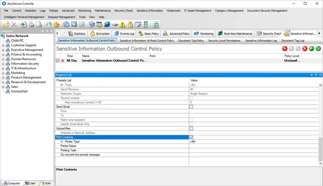
Task: Expand the Tools property row
Action: pos(62,85)
